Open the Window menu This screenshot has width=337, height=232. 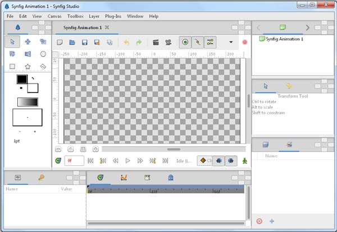135,16
